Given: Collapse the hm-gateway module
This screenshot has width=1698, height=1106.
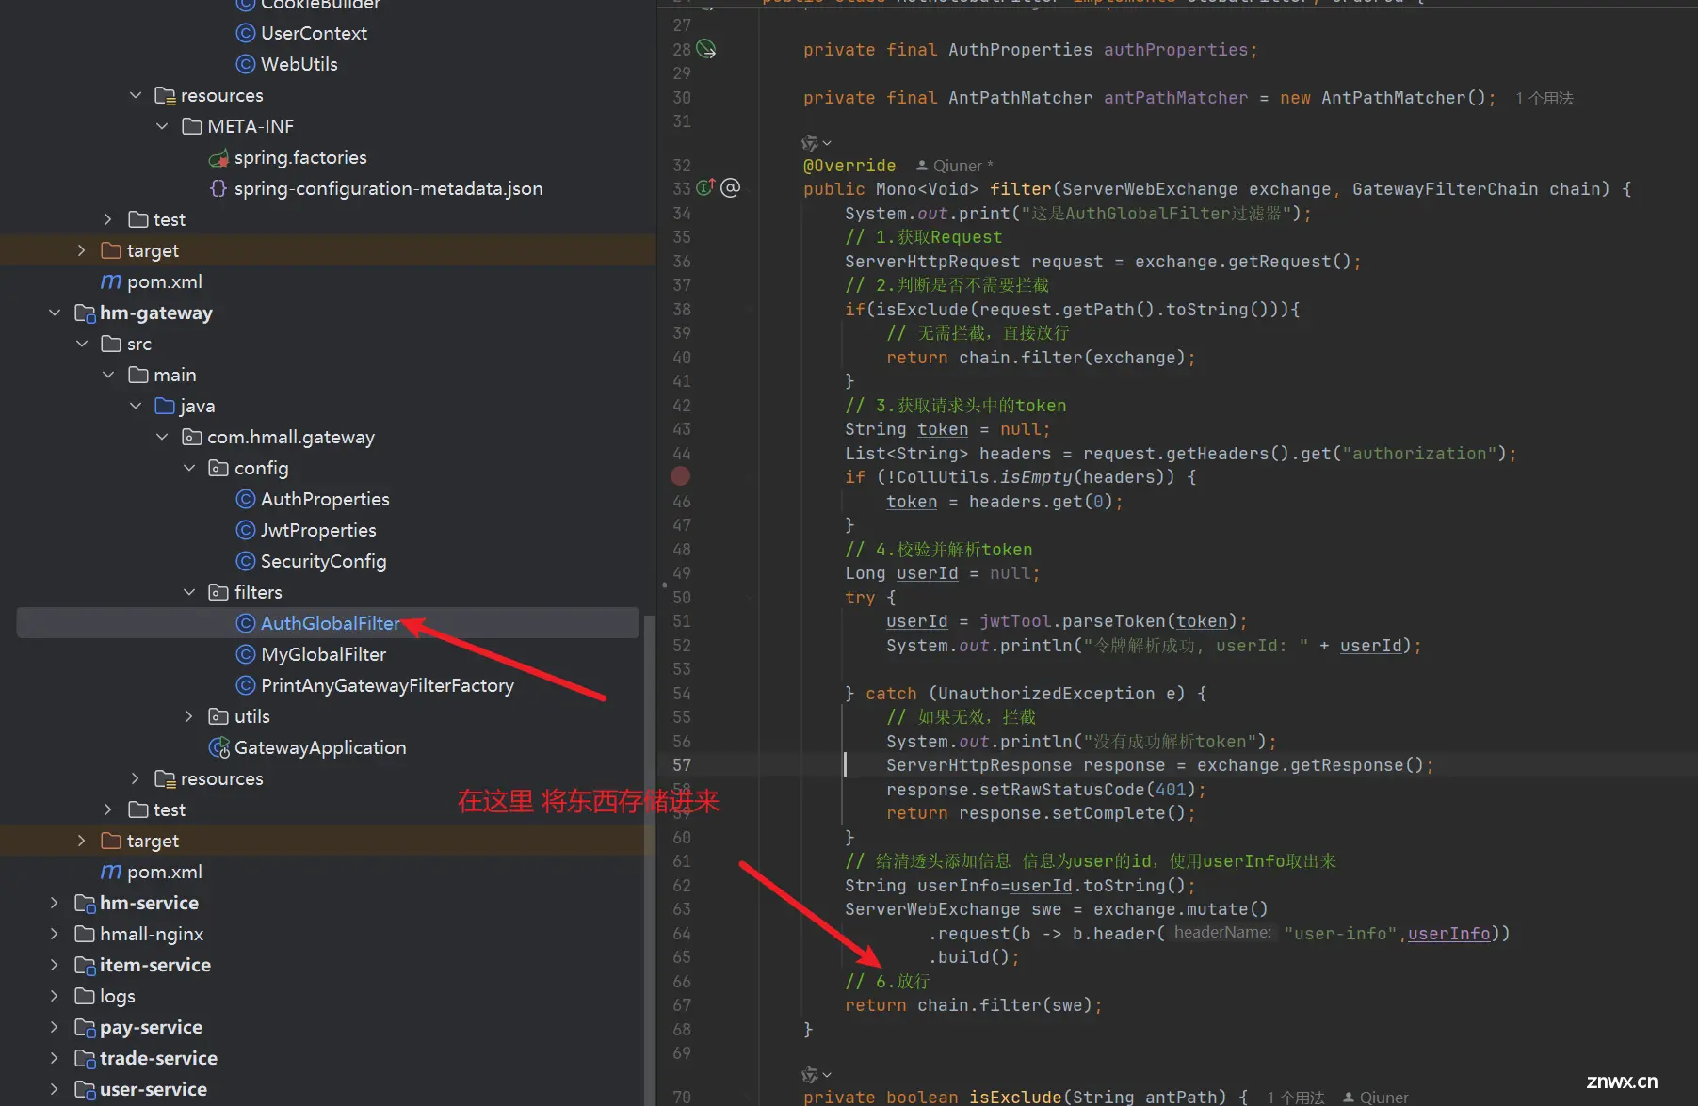Looking at the screenshot, I should [x=55, y=313].
